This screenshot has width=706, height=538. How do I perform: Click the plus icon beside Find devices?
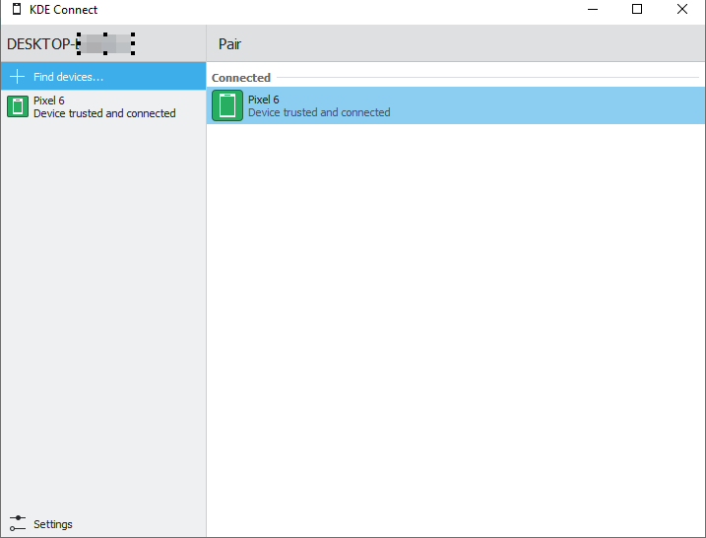point(17,76)
